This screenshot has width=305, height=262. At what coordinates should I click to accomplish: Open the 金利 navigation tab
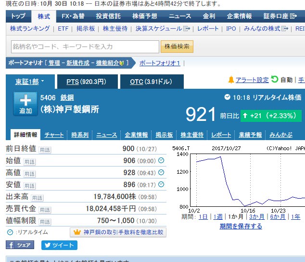(x=209, y=16)
